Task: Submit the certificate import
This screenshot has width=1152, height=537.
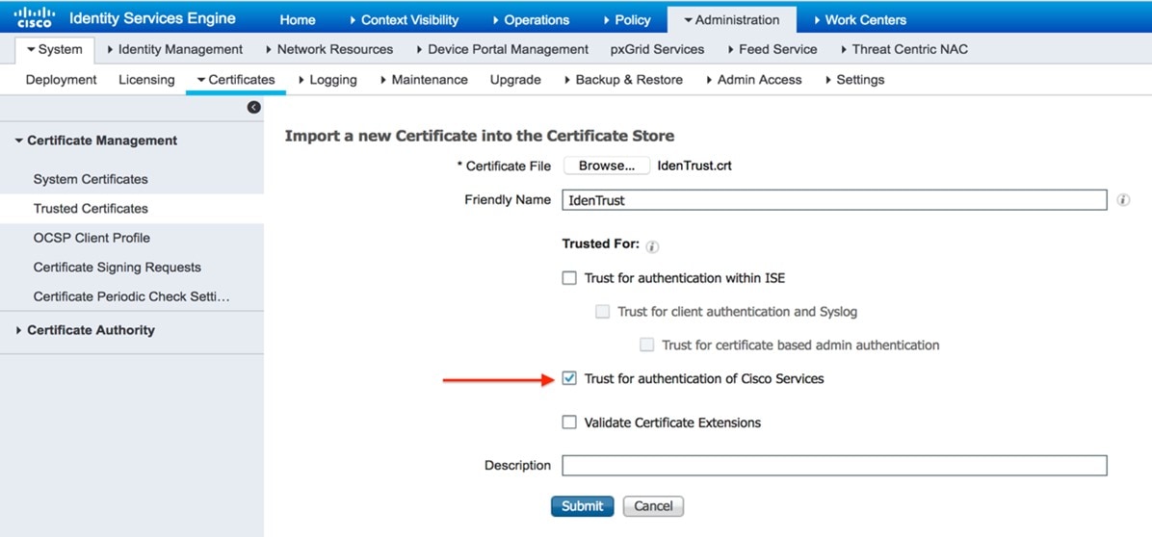Action: coord(583,506)
